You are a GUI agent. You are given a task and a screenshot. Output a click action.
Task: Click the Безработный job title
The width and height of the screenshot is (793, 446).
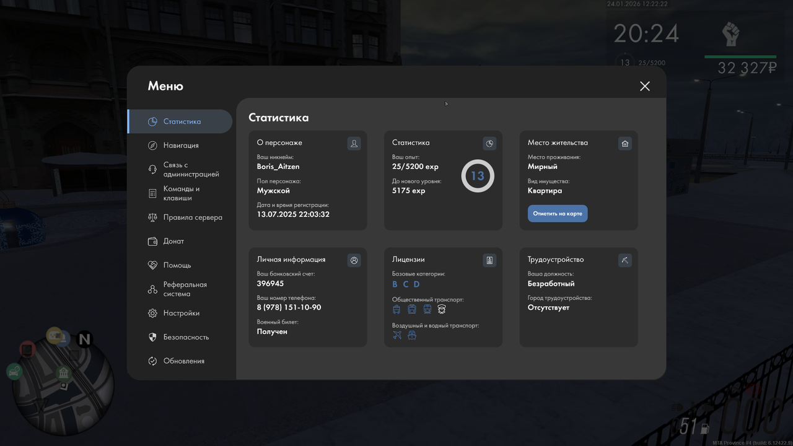551,284
